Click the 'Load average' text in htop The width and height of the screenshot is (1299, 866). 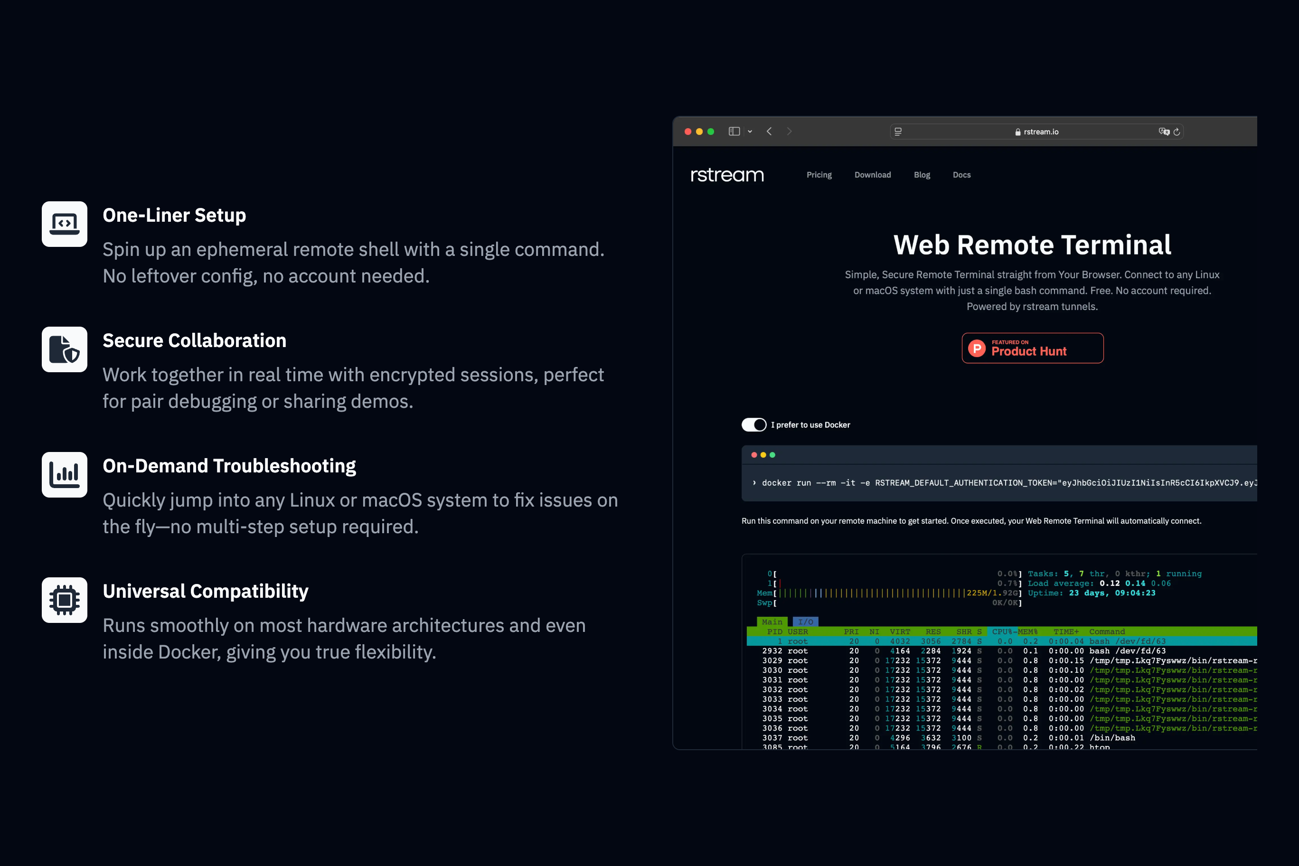pos(1060,583)
